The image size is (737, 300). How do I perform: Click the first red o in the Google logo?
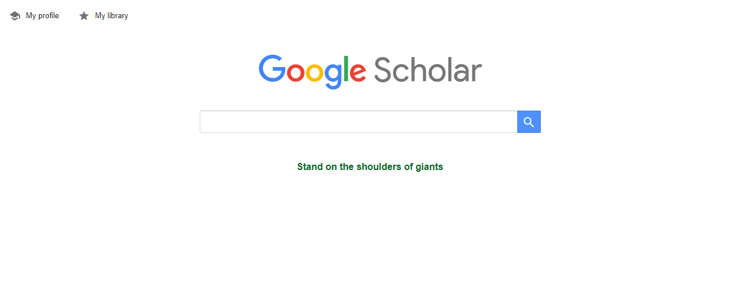[296, 72]
